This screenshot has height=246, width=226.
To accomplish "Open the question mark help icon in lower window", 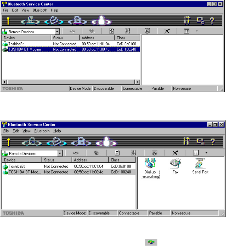I will coord(213,142).
